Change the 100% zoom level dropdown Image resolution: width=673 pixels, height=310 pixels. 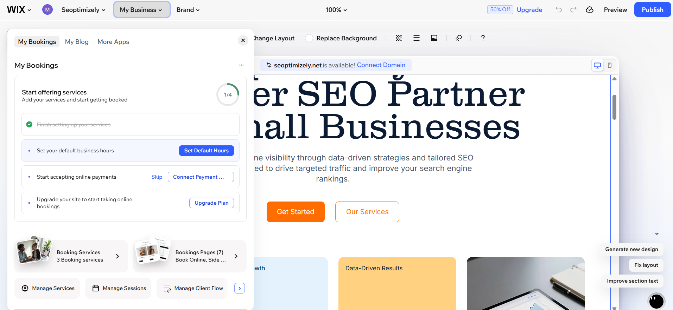click(336, 10)
